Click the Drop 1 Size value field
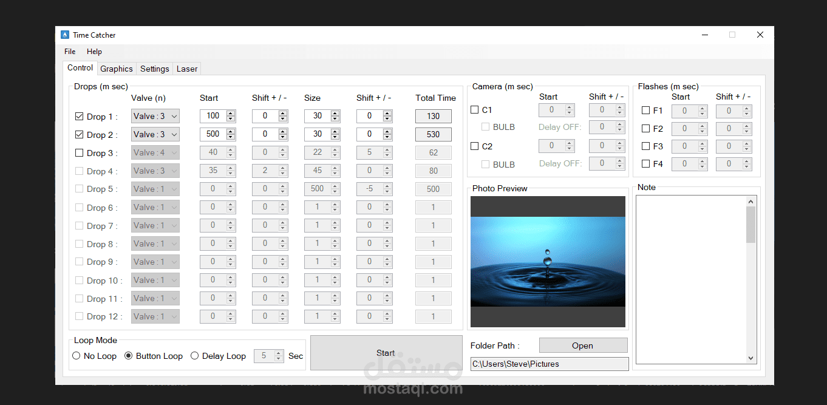 point(318,116)
